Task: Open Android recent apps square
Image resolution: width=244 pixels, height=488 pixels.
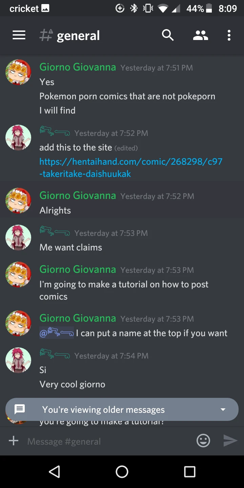Action: [x=190, y=471]
